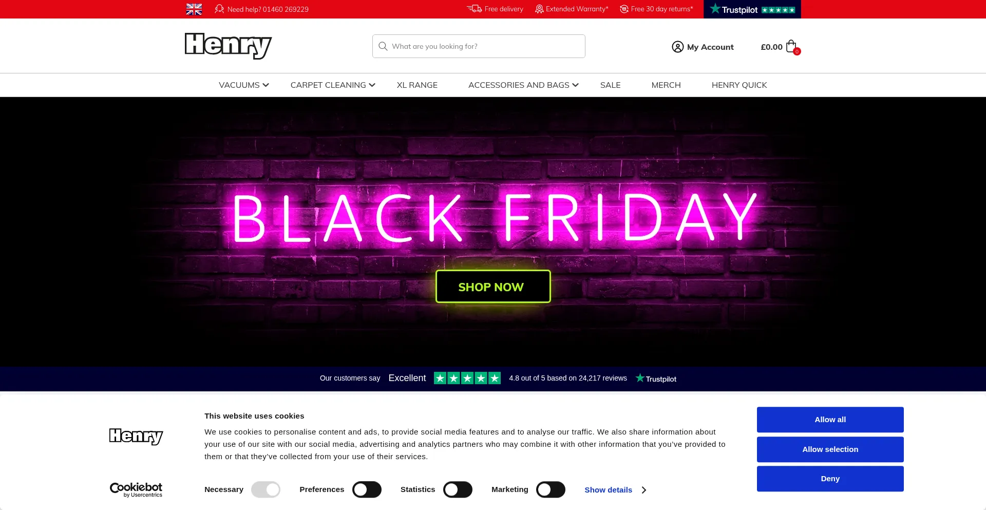Click the search magnifier icon
The width and height of the screenshot is (986, 510).
click(383, 46)
